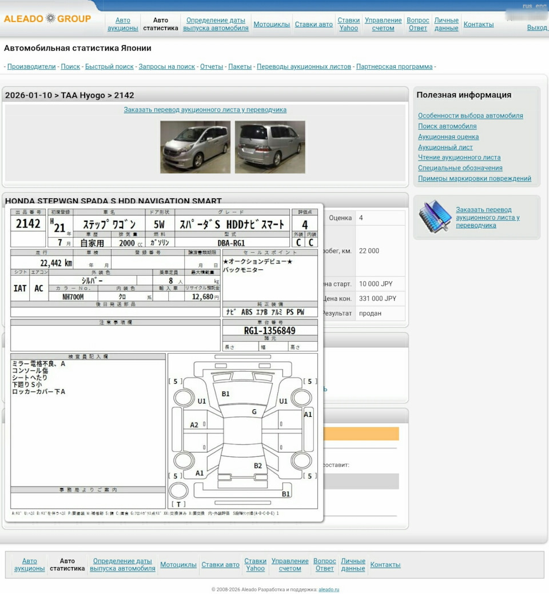Open Аукционный лист sidebar link

click(x=445, y=147)
